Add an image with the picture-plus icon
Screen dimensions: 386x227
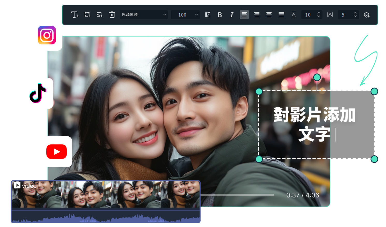tap(100, 15)
